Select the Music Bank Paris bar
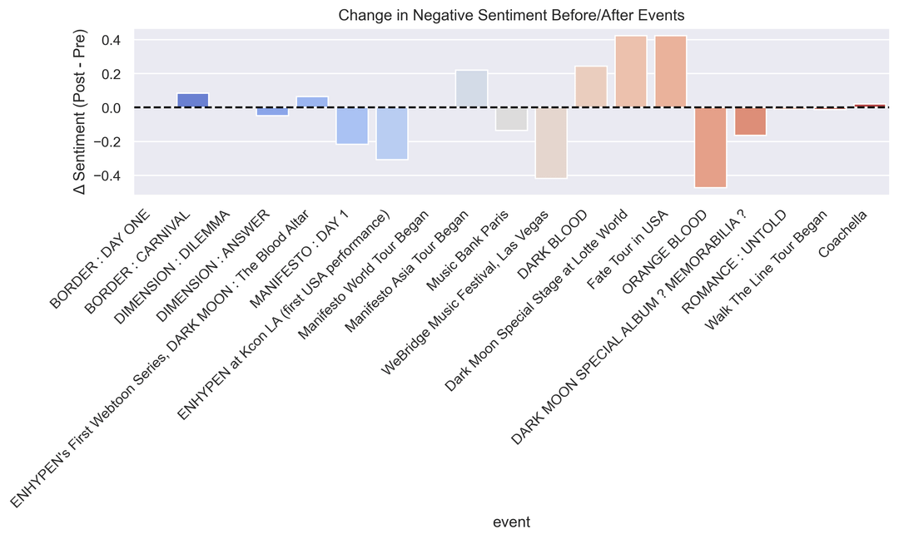The width and height of the screenshot is (899, 539). pyautogui.click(x=511, y=119)
